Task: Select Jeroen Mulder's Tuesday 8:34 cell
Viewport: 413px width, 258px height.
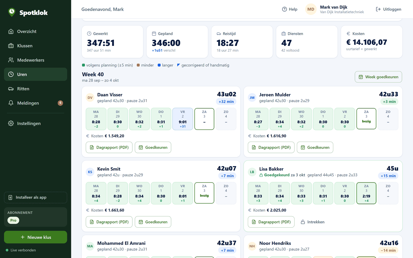Action: (x=280, y=119)
